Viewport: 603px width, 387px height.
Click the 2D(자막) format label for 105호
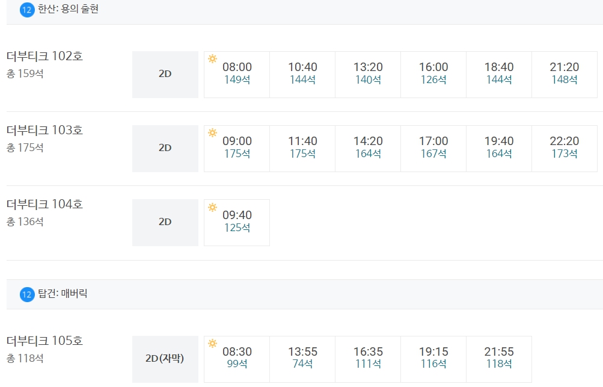(165, 359)
